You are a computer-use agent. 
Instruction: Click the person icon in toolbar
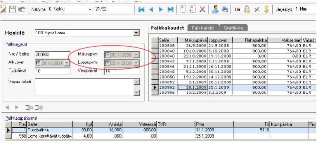click(215, 9)
